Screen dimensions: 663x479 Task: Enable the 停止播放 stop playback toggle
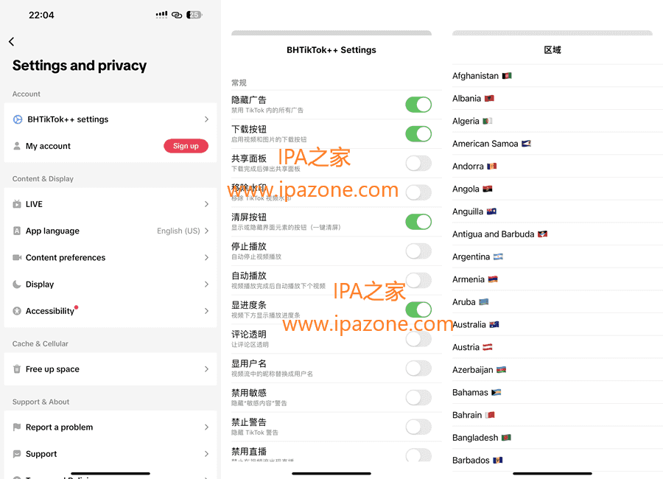coord(418,251)
